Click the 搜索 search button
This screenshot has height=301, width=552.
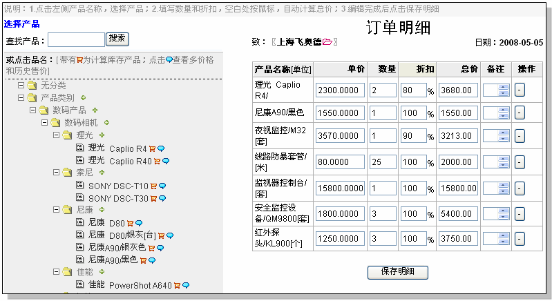[117, 39]
